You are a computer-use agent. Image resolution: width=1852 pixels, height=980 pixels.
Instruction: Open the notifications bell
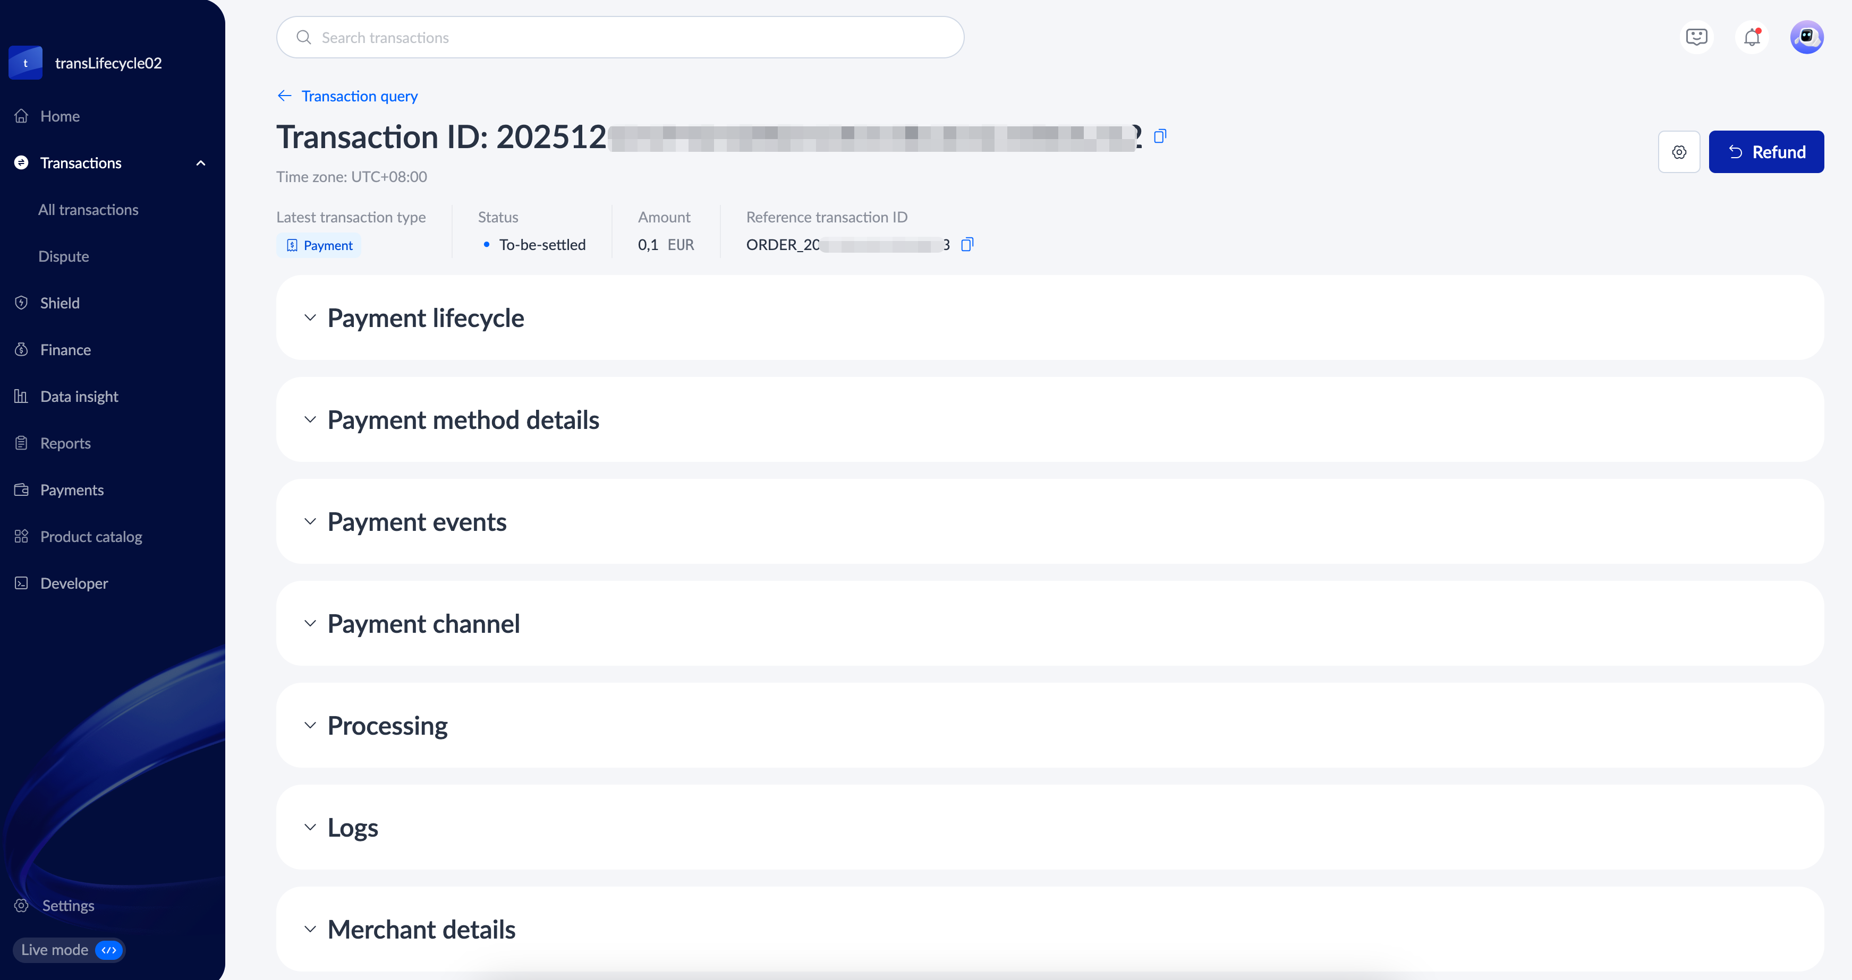tap(1752, 37)
